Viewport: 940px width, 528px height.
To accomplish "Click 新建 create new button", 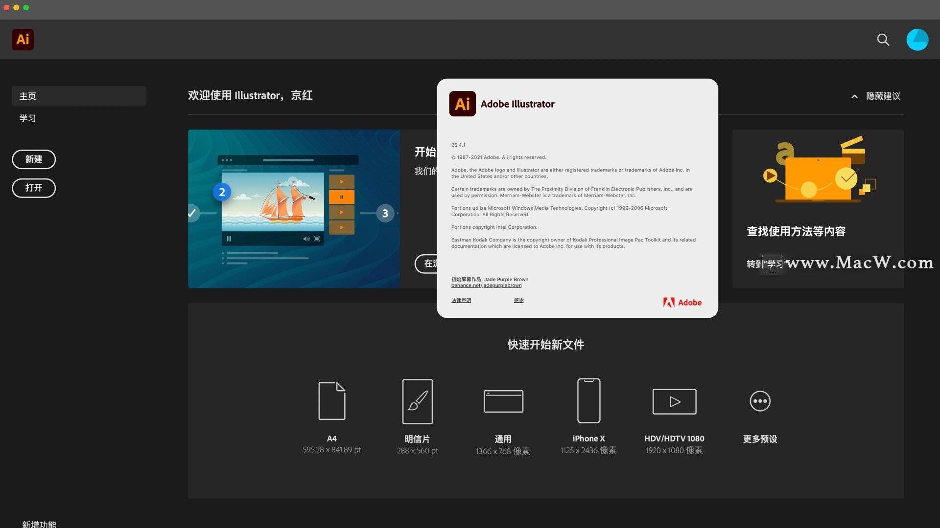I will (34, 159).
